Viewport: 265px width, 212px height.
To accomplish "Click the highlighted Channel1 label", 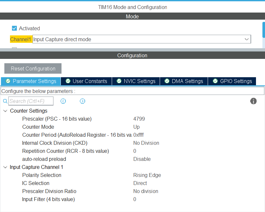I will (21, 39).
